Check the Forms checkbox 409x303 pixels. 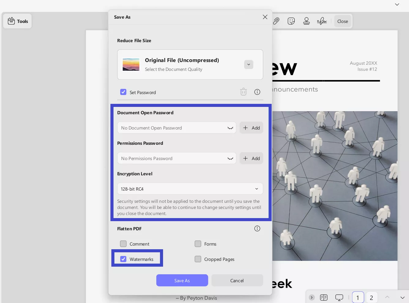[198, 244]
